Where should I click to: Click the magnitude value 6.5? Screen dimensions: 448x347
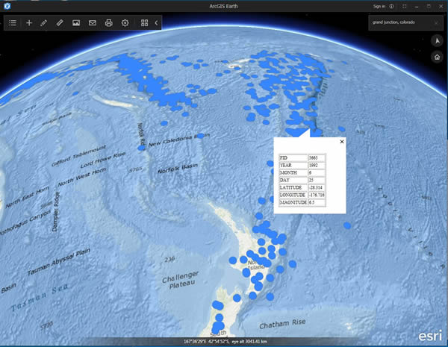(x=317, y=202)
